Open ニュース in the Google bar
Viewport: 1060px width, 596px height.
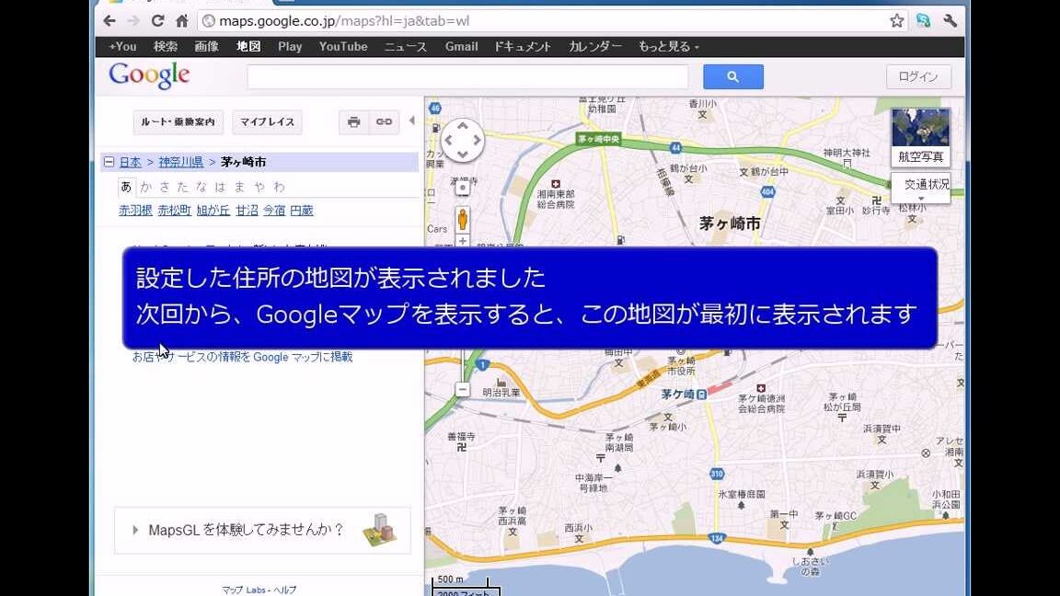[x=406, y=47]
